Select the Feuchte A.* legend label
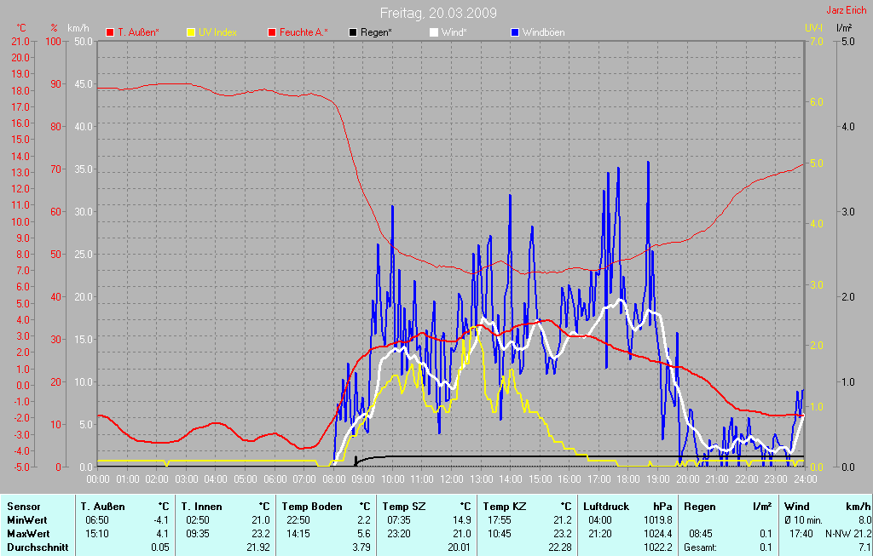The height and width of the screenshot is (556, 873). coord(304,32)
